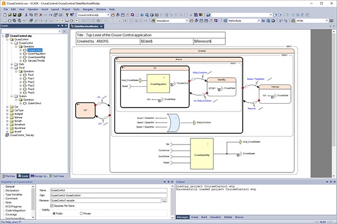Click the Redo arrow toolbar icon
Screen dimensions: 337x224
pyautogui.click(x=51, y=15)
